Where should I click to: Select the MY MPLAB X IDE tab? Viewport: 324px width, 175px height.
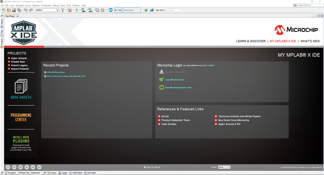tap(283, 41)
